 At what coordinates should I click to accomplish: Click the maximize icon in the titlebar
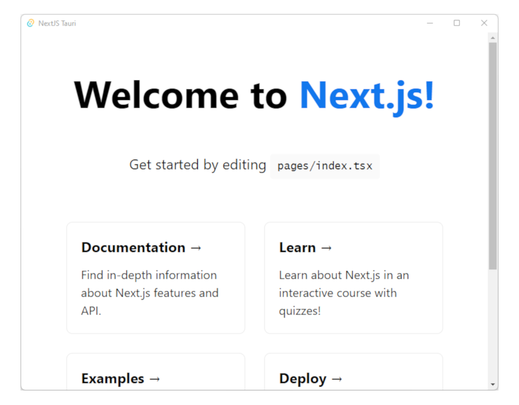tap(457, 23)
